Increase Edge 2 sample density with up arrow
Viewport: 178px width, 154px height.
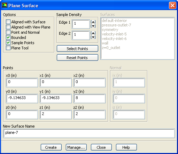click(x=93, y=33)
